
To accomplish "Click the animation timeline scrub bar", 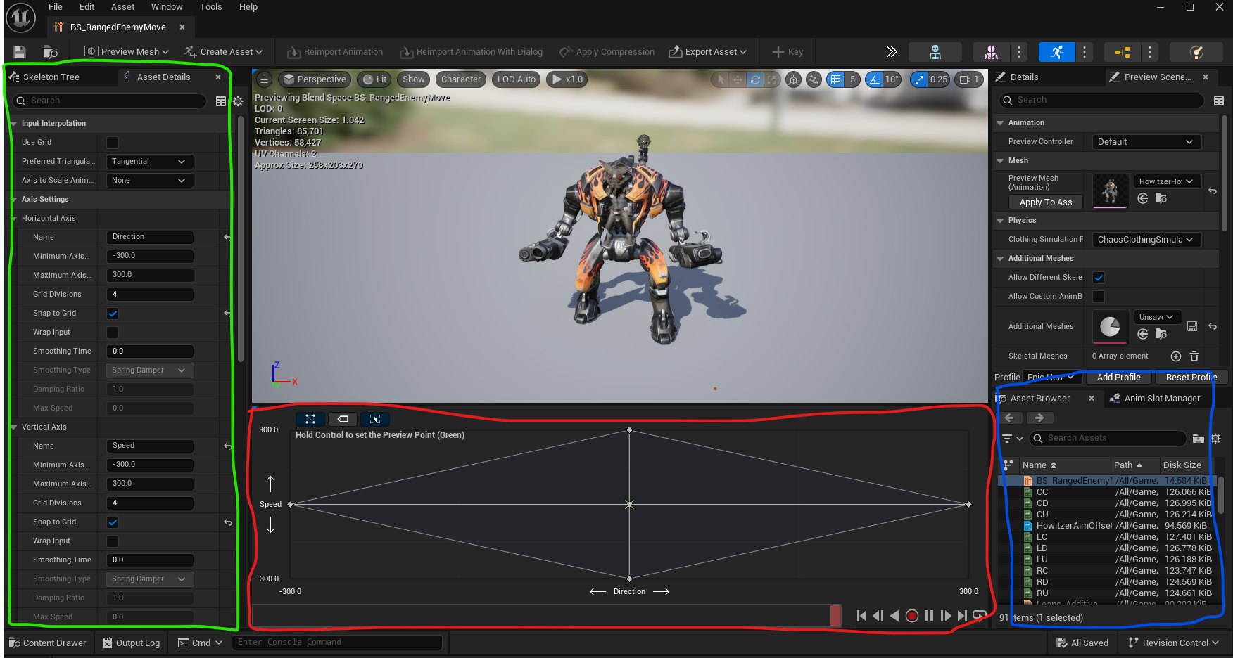I will 546,616.
